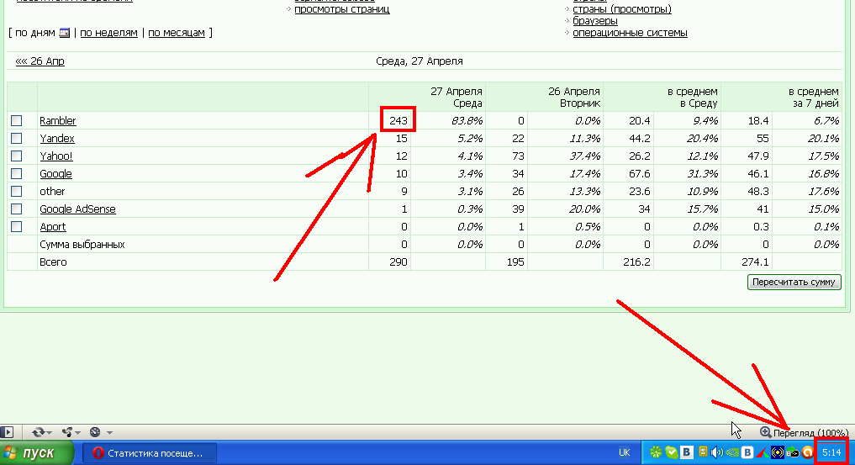855x465 pixels.
Task: Click the Google average value 67.6
Action: [x=639, y=174]
